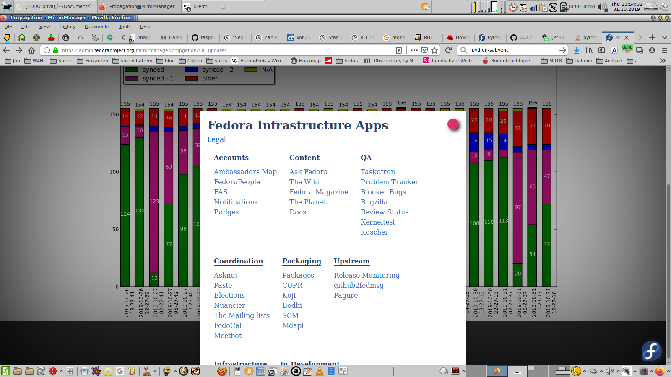Close the active Propagation tab
This screenshot has height=377, width=671.
click(x=627, y=37)
